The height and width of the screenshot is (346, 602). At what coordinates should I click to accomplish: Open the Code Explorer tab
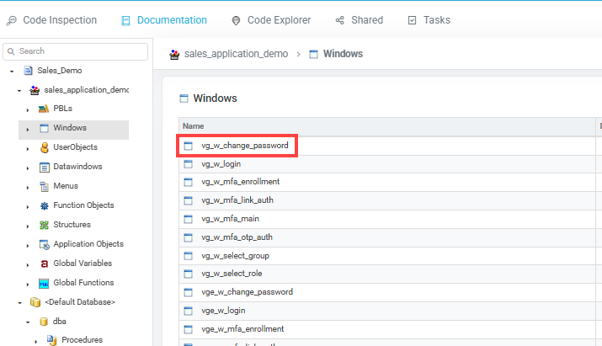(x=271, y=20)
